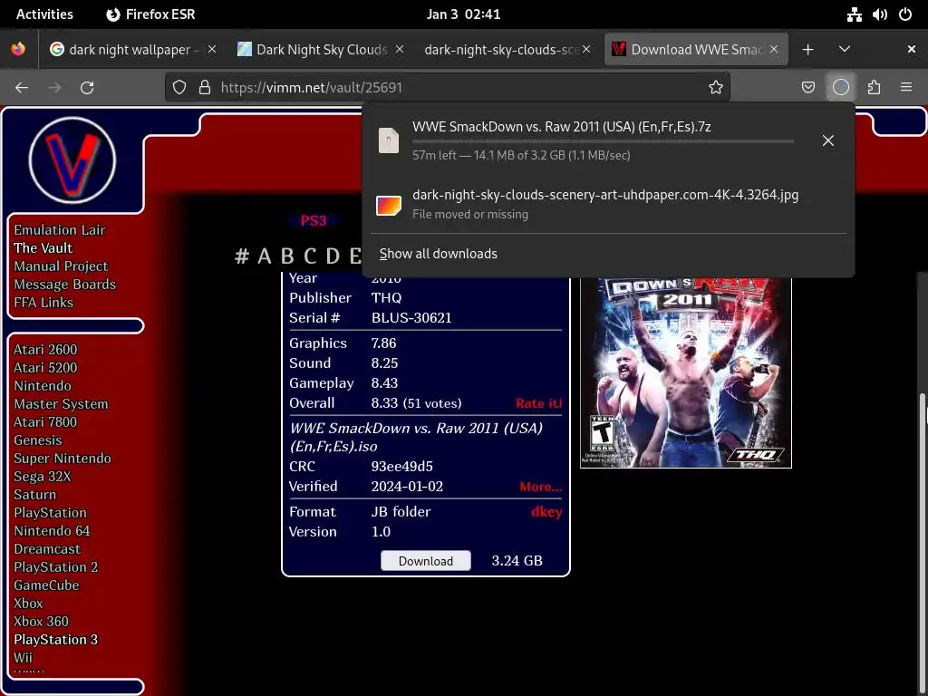This screenshot has width=928, height=696.
Task: Open the Firefox ESR app menu
Action: (x=150, y=14)
